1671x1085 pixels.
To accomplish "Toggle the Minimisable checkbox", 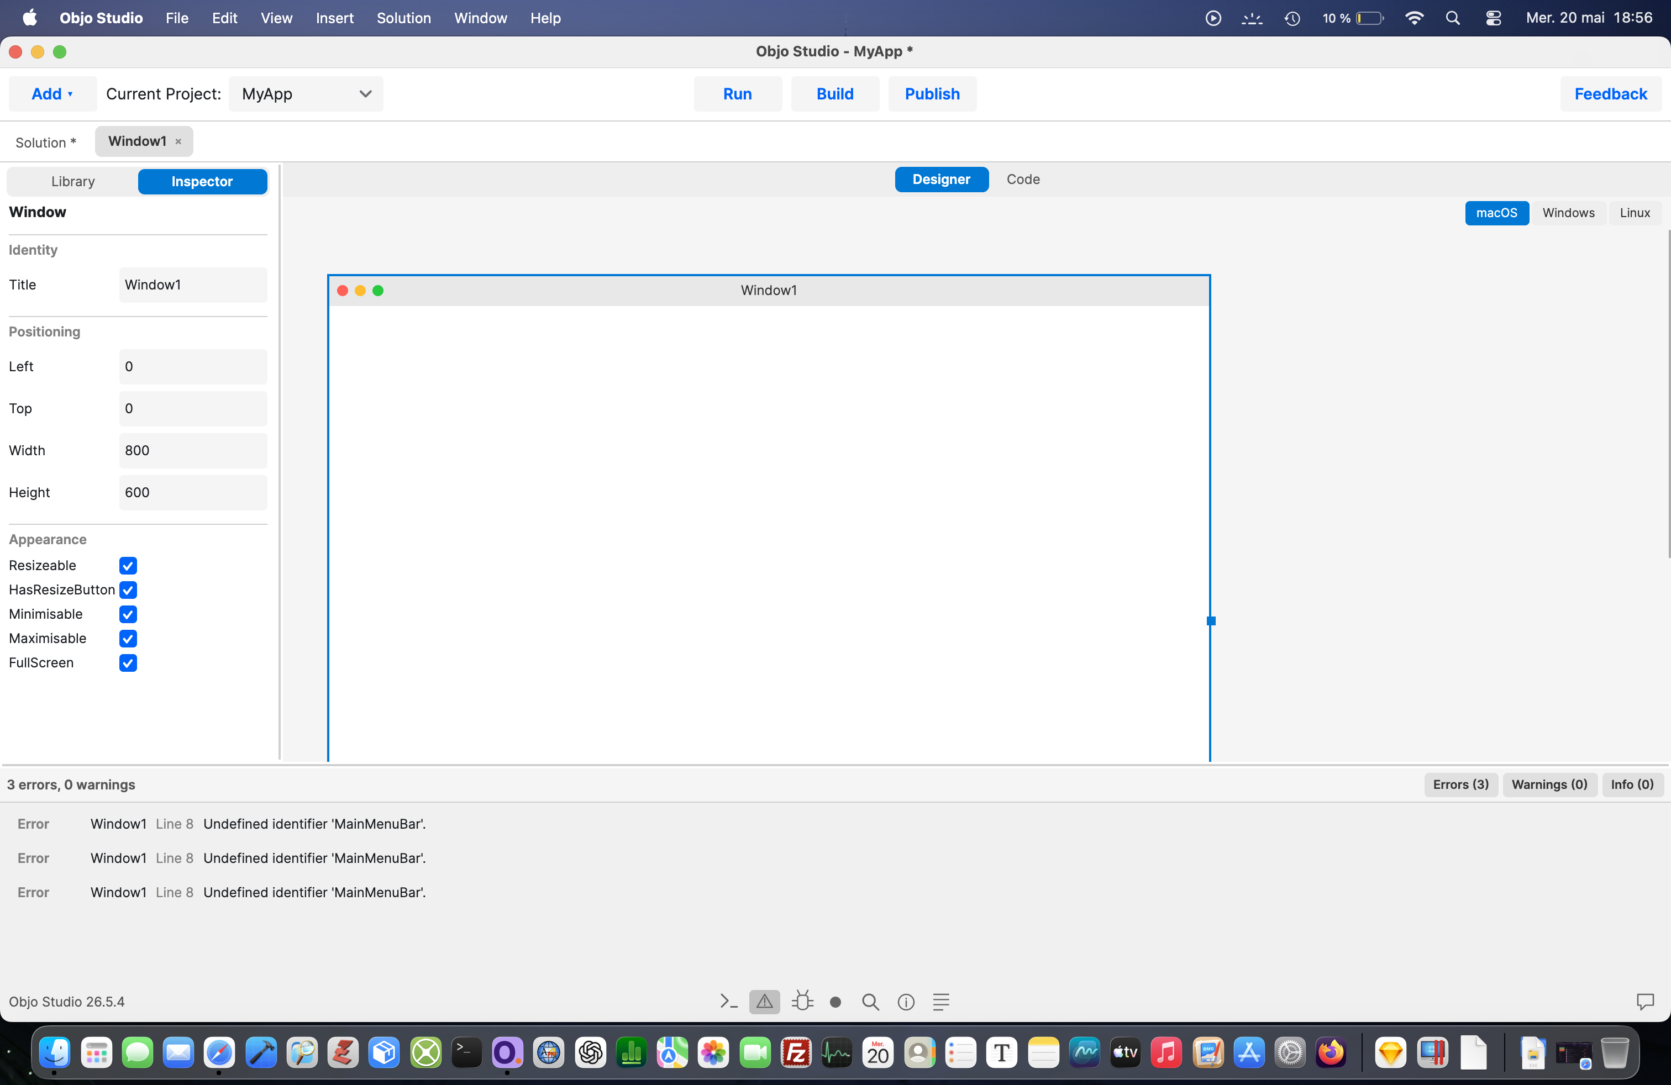I will coord(128,614).
